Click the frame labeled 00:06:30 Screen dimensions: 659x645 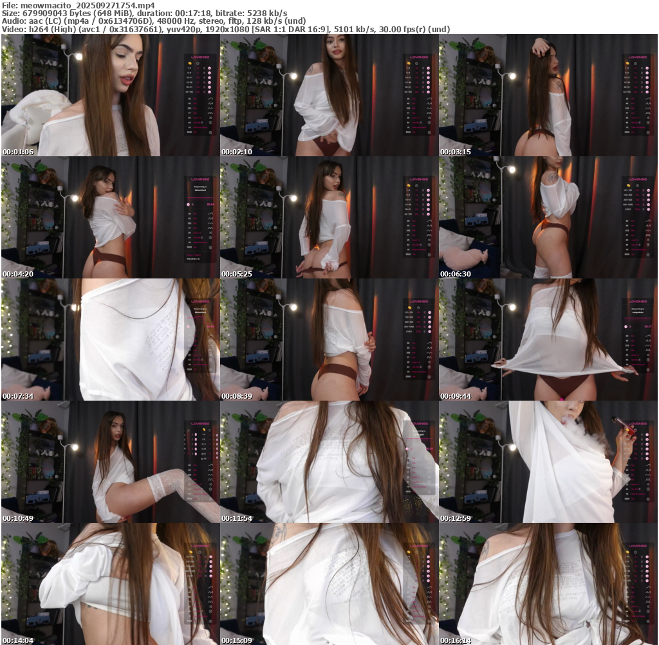tap(548, 217)
